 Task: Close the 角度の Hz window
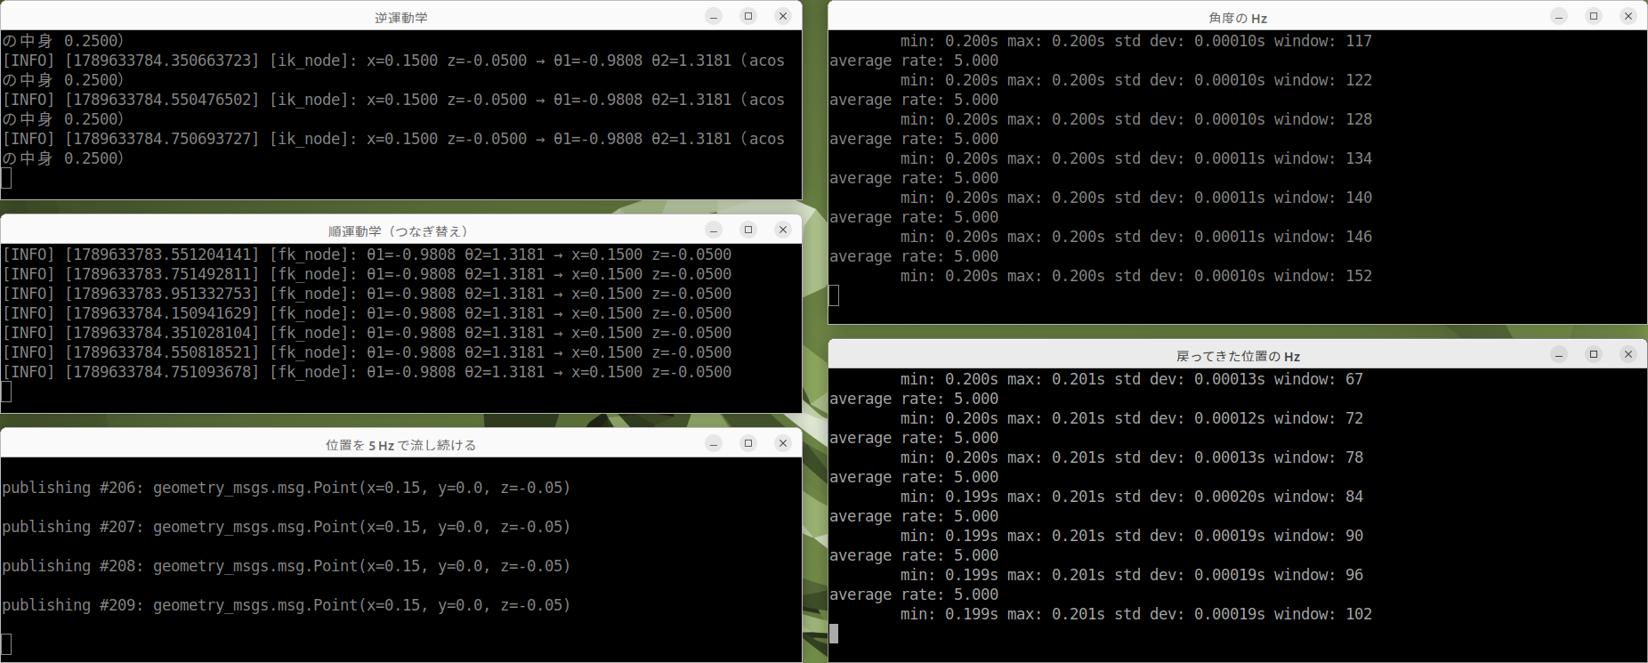click(1628, 16)
